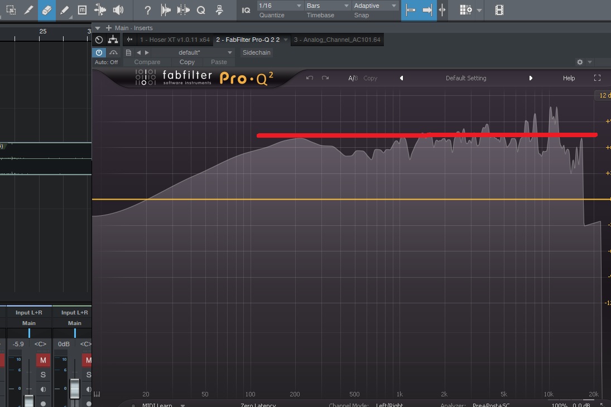This screenshot has width=611, height=407.
Task: Click the -5.9 channel volume fader
Action: [29, 400]
